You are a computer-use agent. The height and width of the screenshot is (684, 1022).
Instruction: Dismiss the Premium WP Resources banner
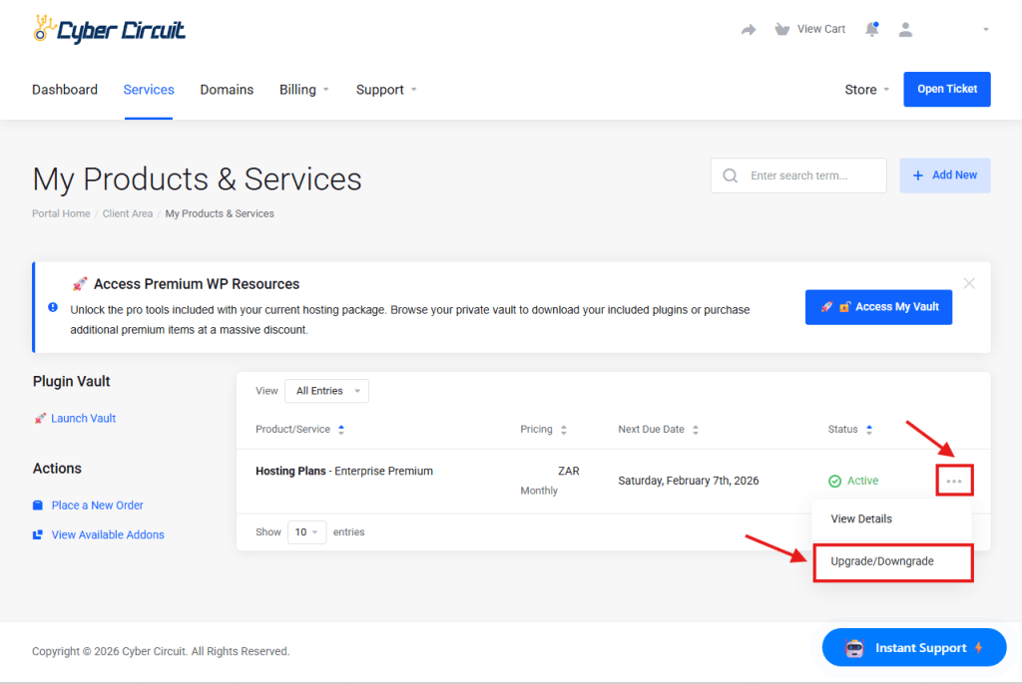[969, 283]
